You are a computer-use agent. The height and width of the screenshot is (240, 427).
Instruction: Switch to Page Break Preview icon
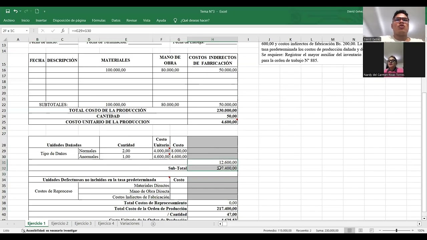coord(372,230)
